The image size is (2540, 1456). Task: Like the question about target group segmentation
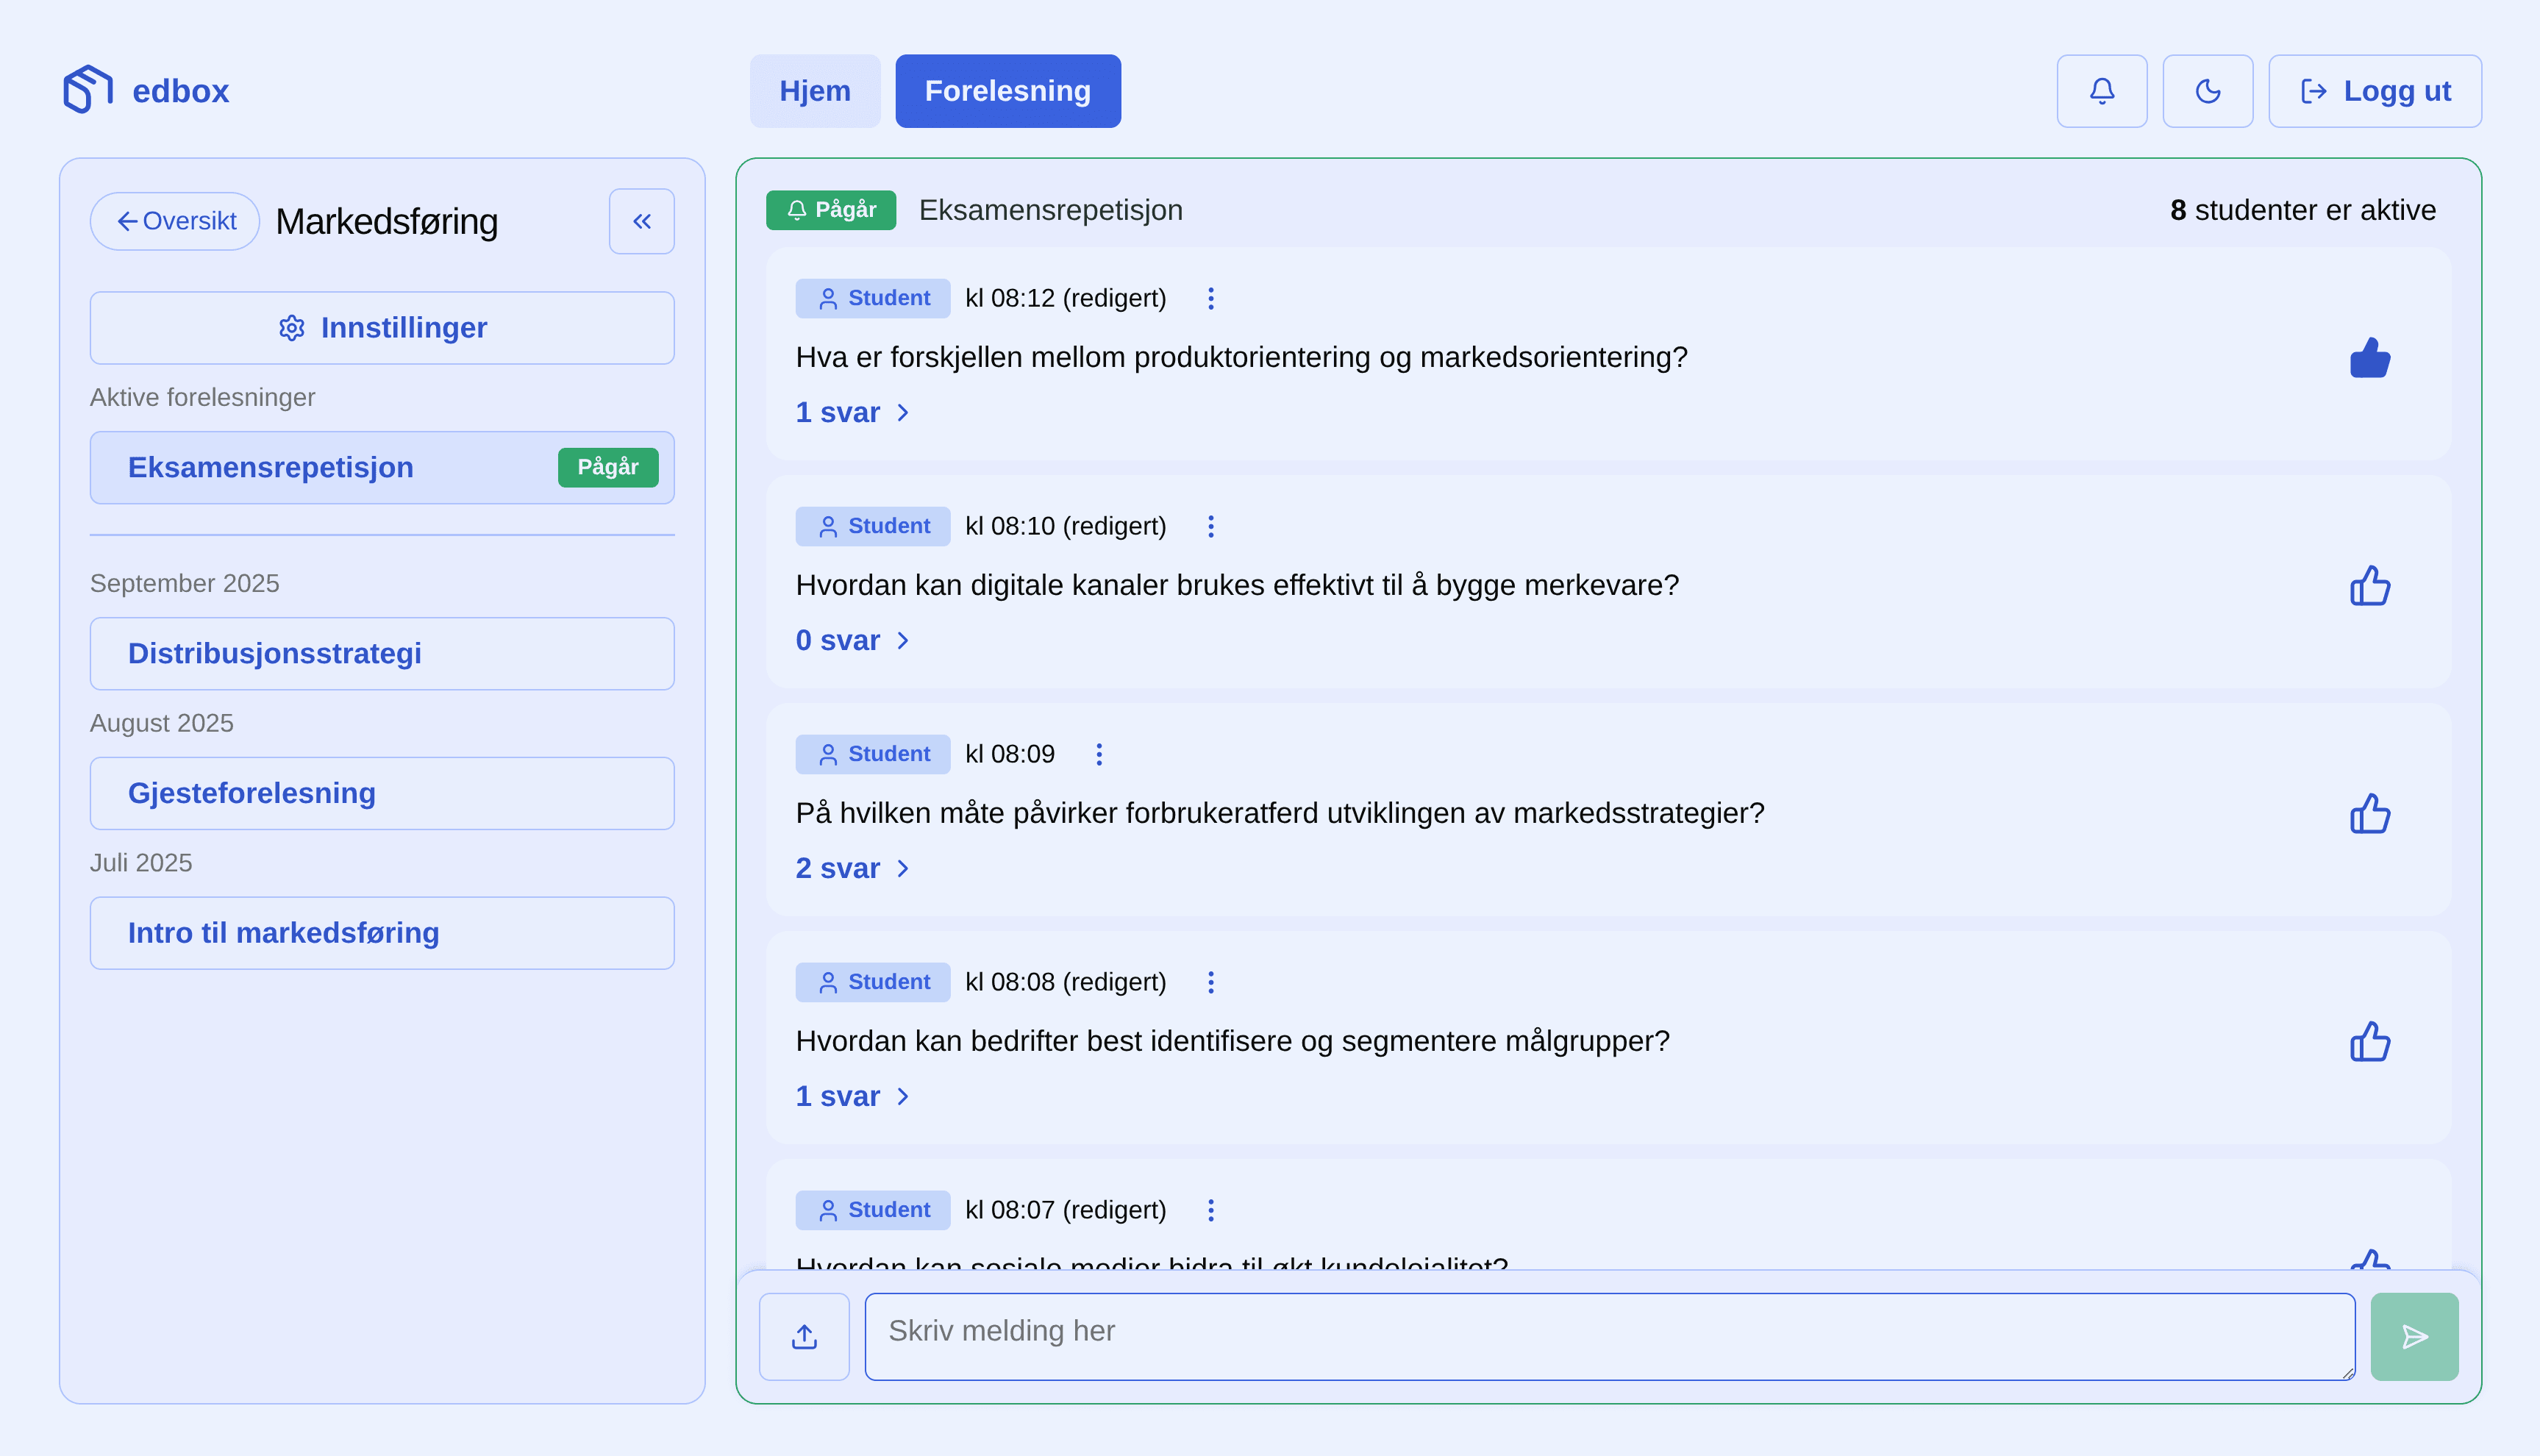click(2370, 1041)
